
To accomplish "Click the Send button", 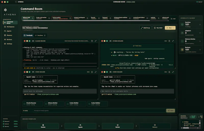I will [x=171, y=111].
